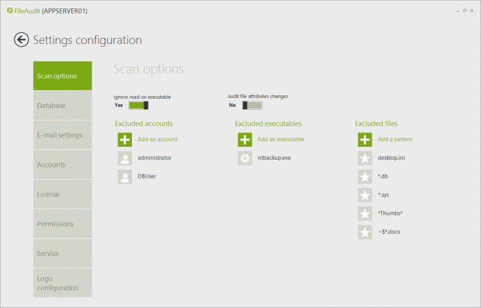Screen dimensions: 481x308
Task: Select the *Thumbs* pattern text
Action: (390, 213)
